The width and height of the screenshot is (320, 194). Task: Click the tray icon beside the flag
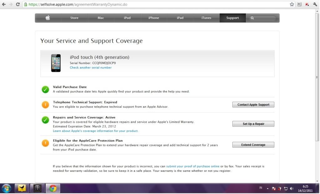coord(280,189)
